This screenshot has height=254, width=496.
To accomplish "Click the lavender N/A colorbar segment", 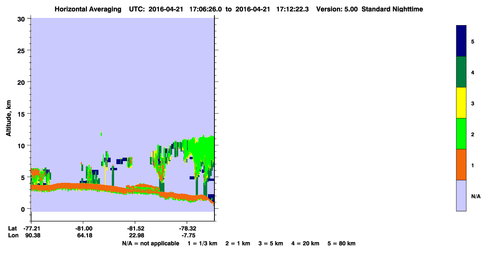I will tap(461, 195).
